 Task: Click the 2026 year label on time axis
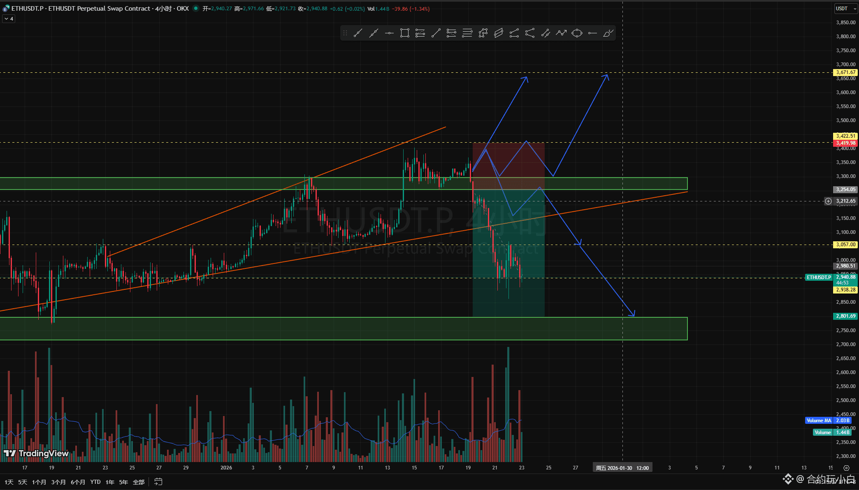[x=226, y=468]
